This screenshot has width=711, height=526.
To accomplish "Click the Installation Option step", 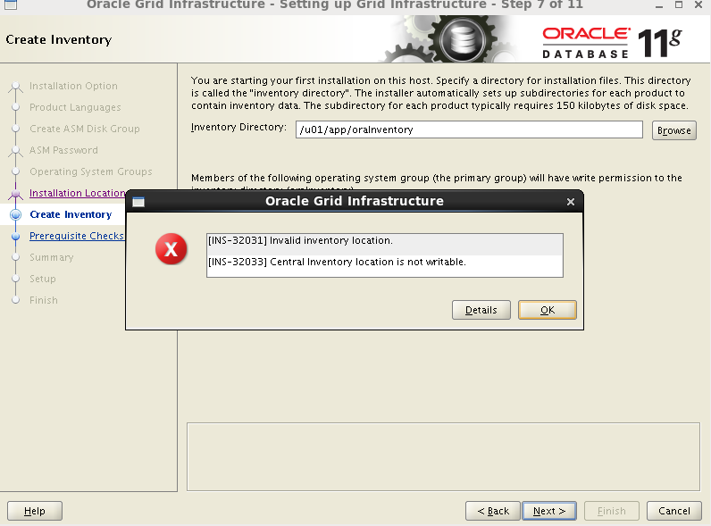I will [x=73, y=86].
